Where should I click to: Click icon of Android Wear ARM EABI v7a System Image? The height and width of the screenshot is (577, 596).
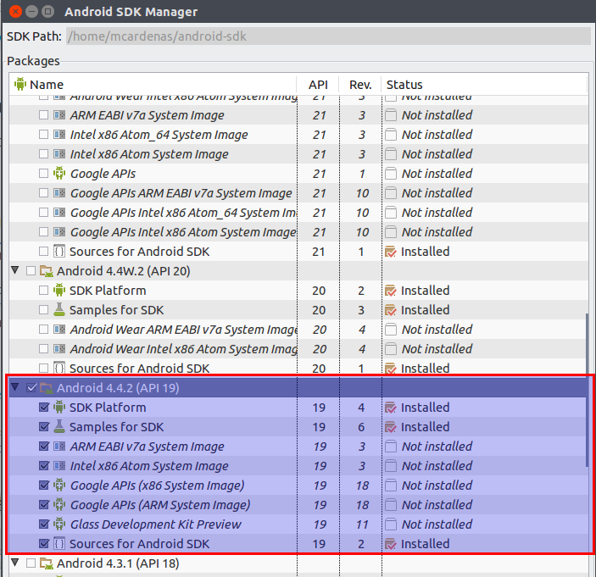tap(59, 329)
